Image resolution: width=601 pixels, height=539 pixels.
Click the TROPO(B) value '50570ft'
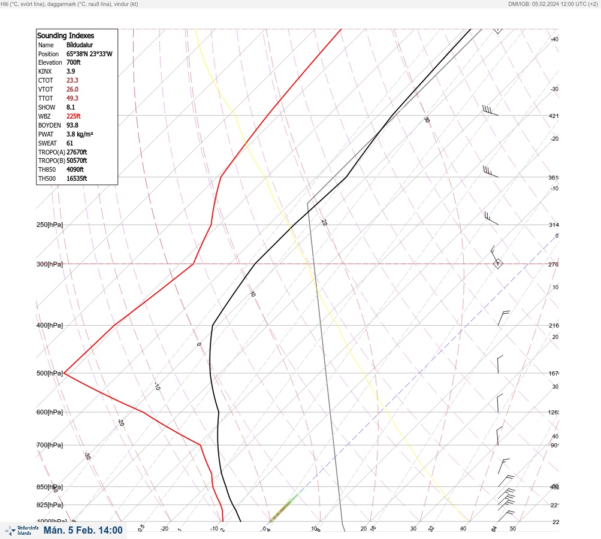pyautogui.click(x=77, y=161)
